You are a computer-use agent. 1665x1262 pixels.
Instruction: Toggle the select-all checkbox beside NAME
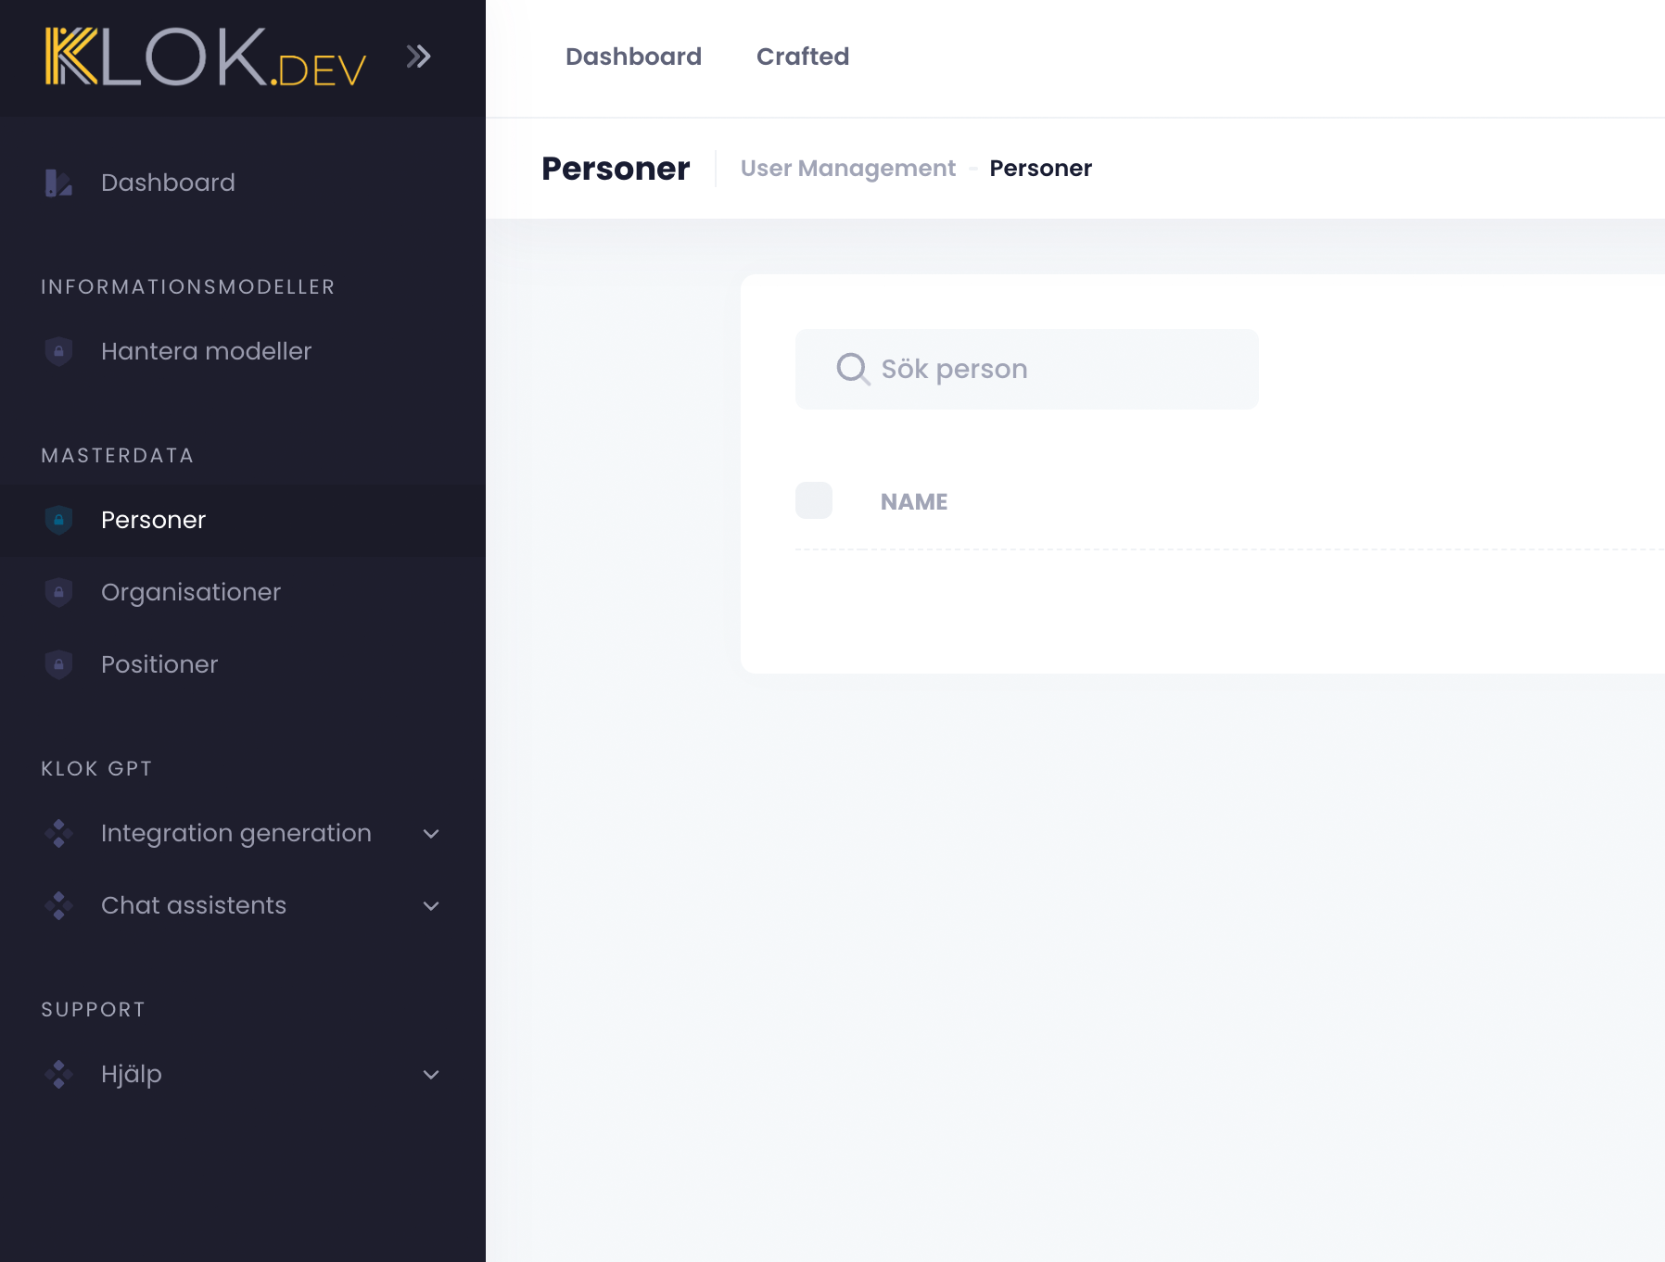(x=813, y=500)
